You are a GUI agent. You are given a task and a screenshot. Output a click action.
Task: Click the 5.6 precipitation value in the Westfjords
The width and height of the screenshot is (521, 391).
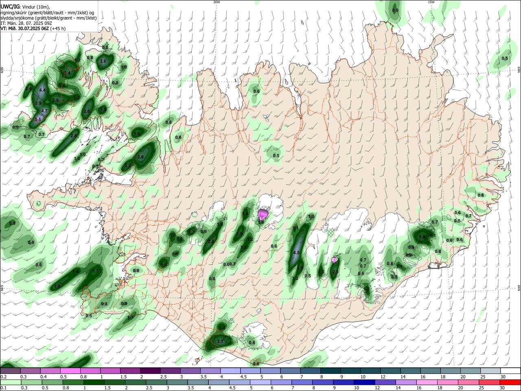pos(38,119)
